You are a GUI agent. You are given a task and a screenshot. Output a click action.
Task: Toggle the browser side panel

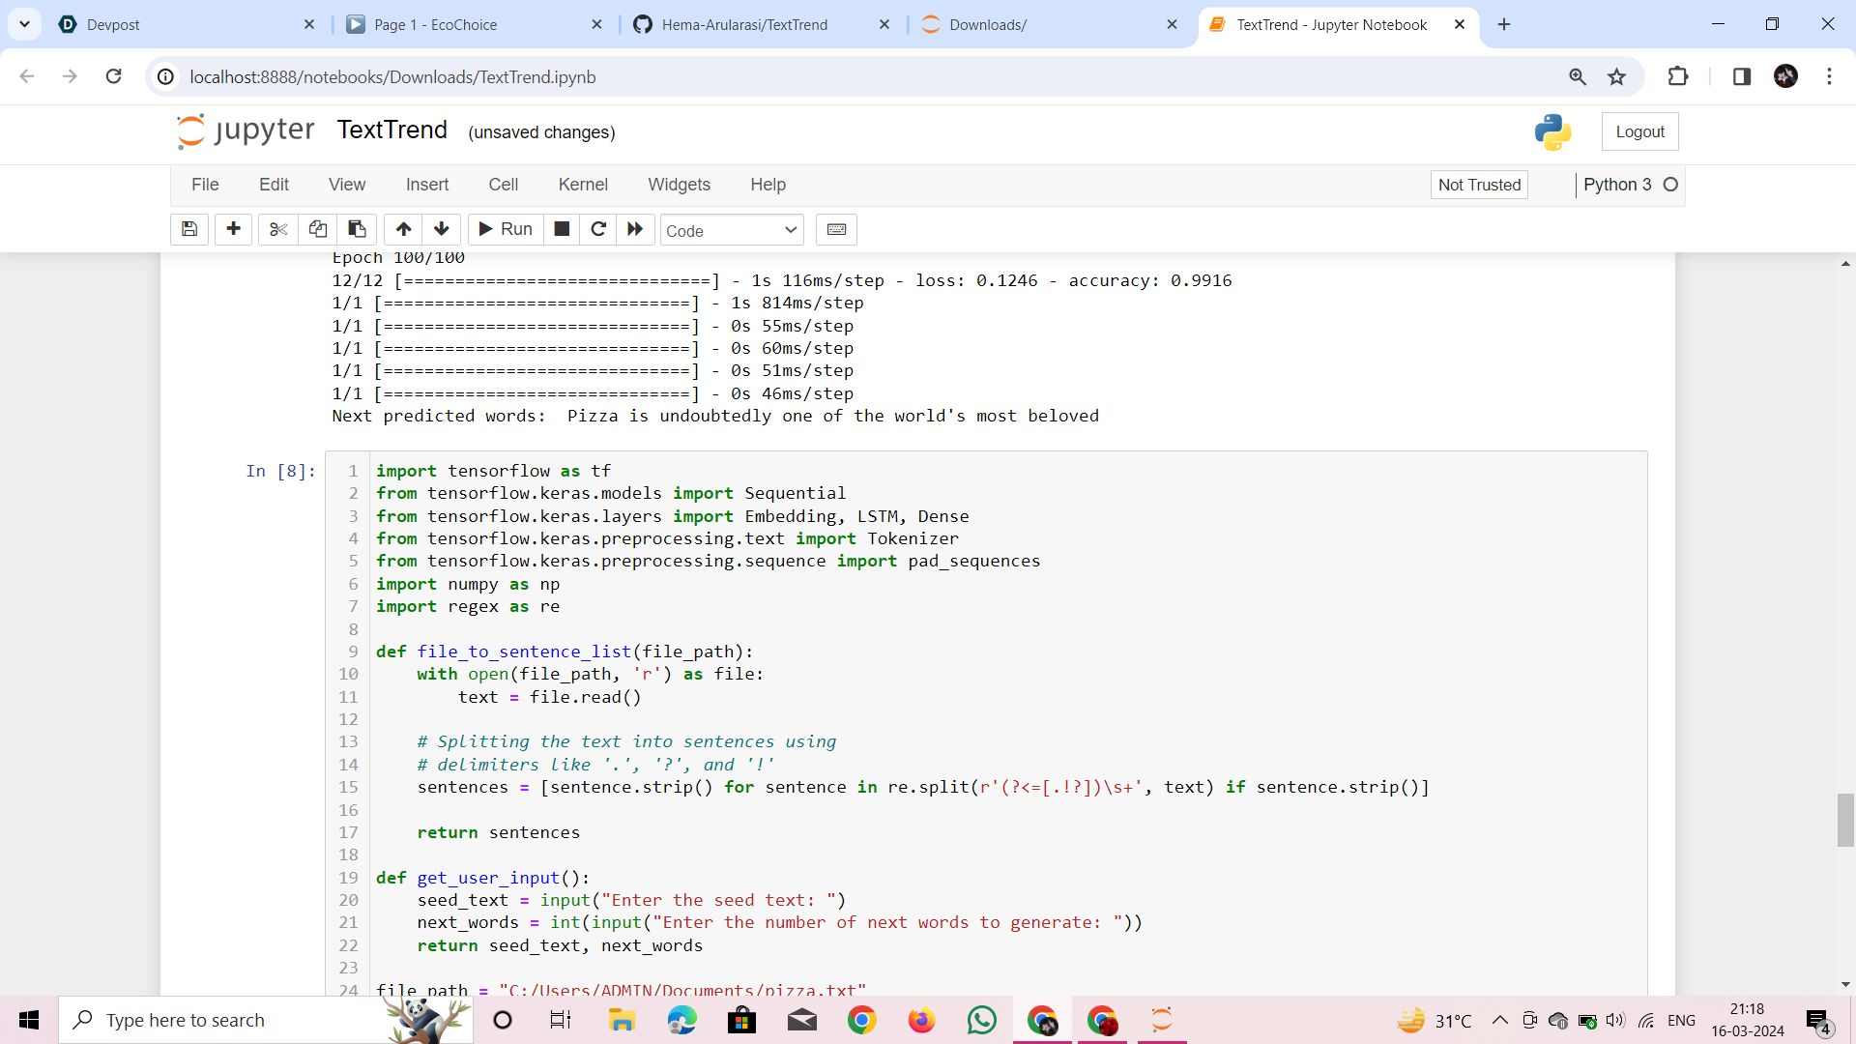(1741, 76)
